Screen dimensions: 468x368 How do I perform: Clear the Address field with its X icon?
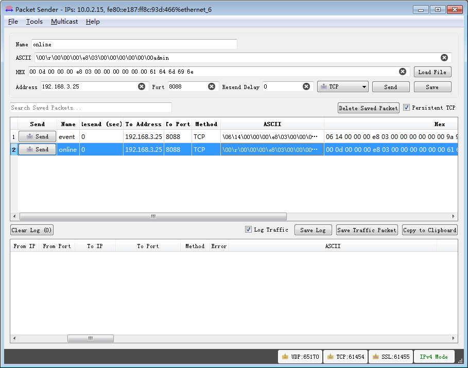[x=142, y=86]
